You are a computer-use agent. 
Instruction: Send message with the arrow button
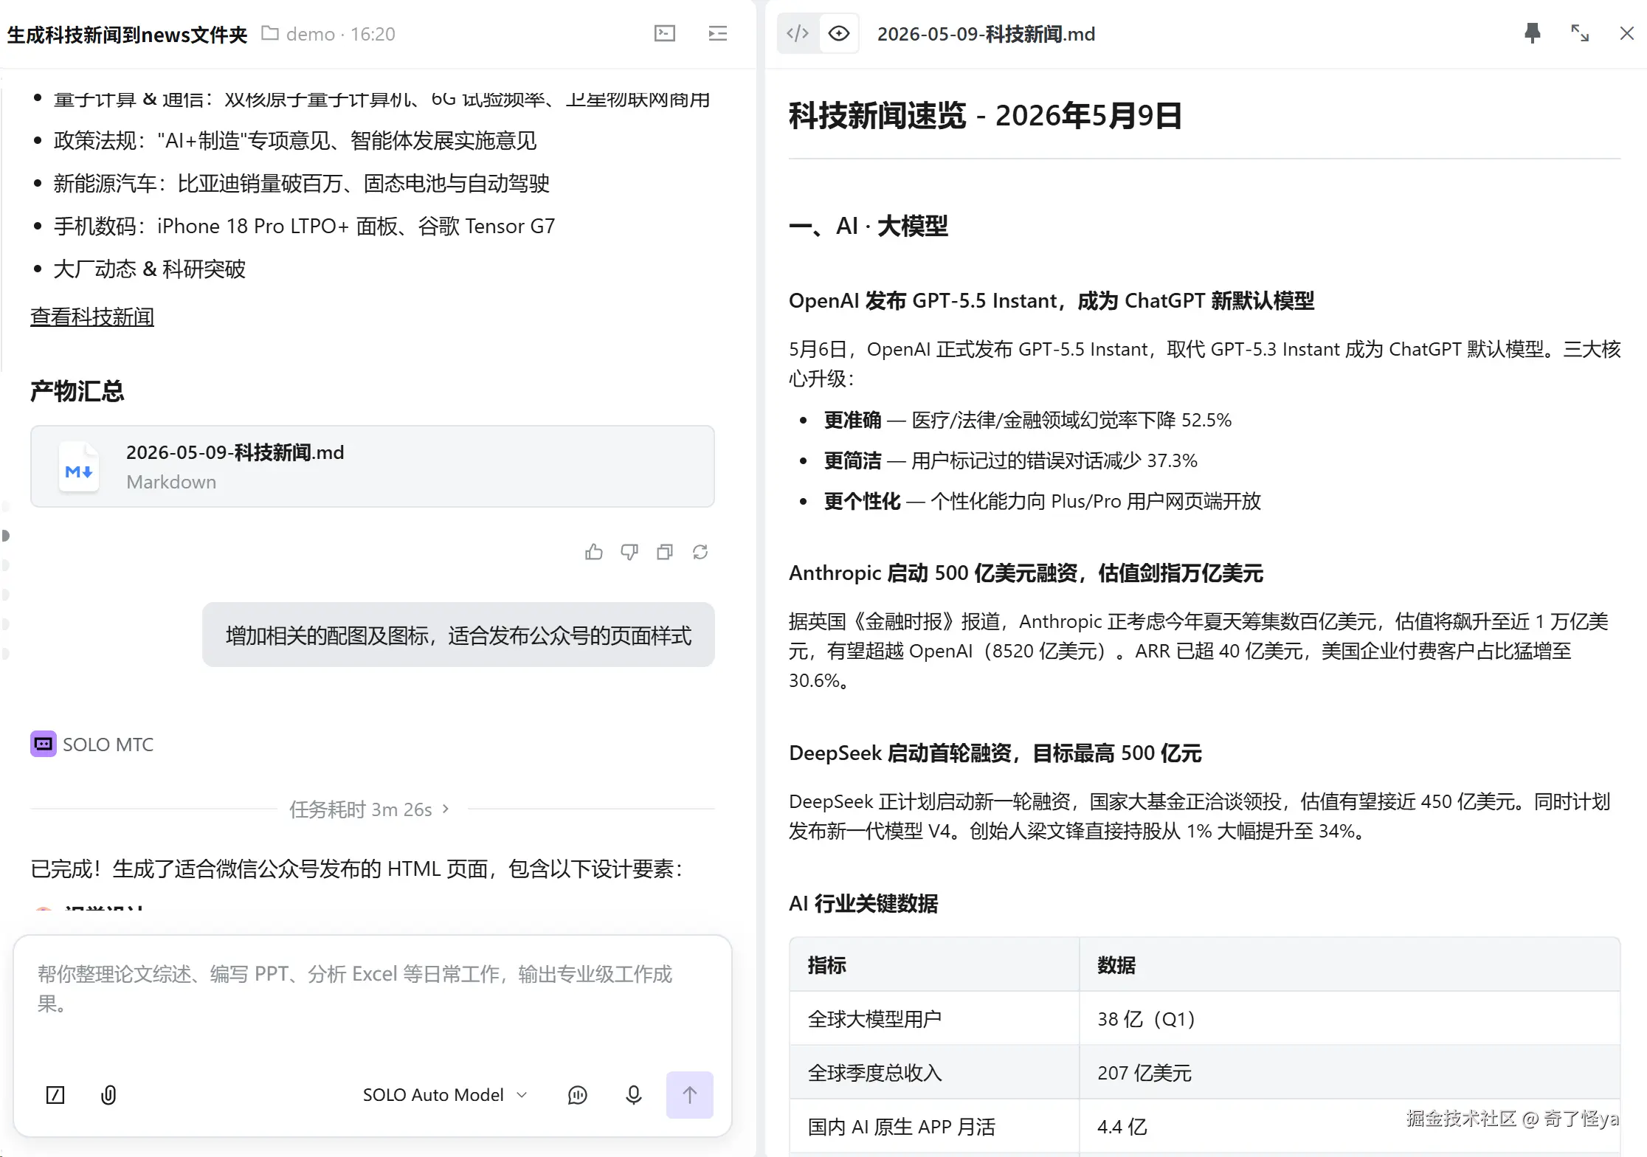coord(690,1095)
